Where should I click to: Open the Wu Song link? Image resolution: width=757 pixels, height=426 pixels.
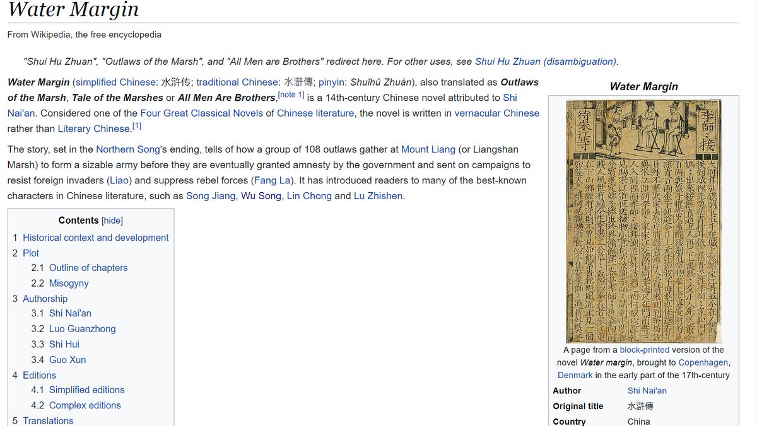tap(261, 195)
